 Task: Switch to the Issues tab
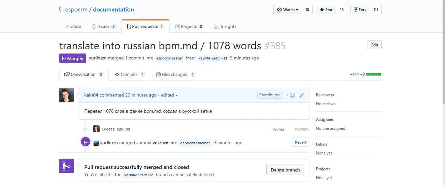104,26
